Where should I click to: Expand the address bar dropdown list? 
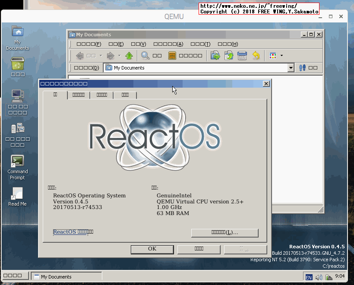tap(291, 68)
